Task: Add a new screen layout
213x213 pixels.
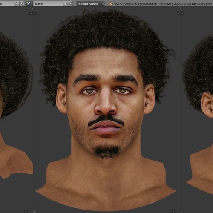Action: pyautogui.click(x=17, y=3)
